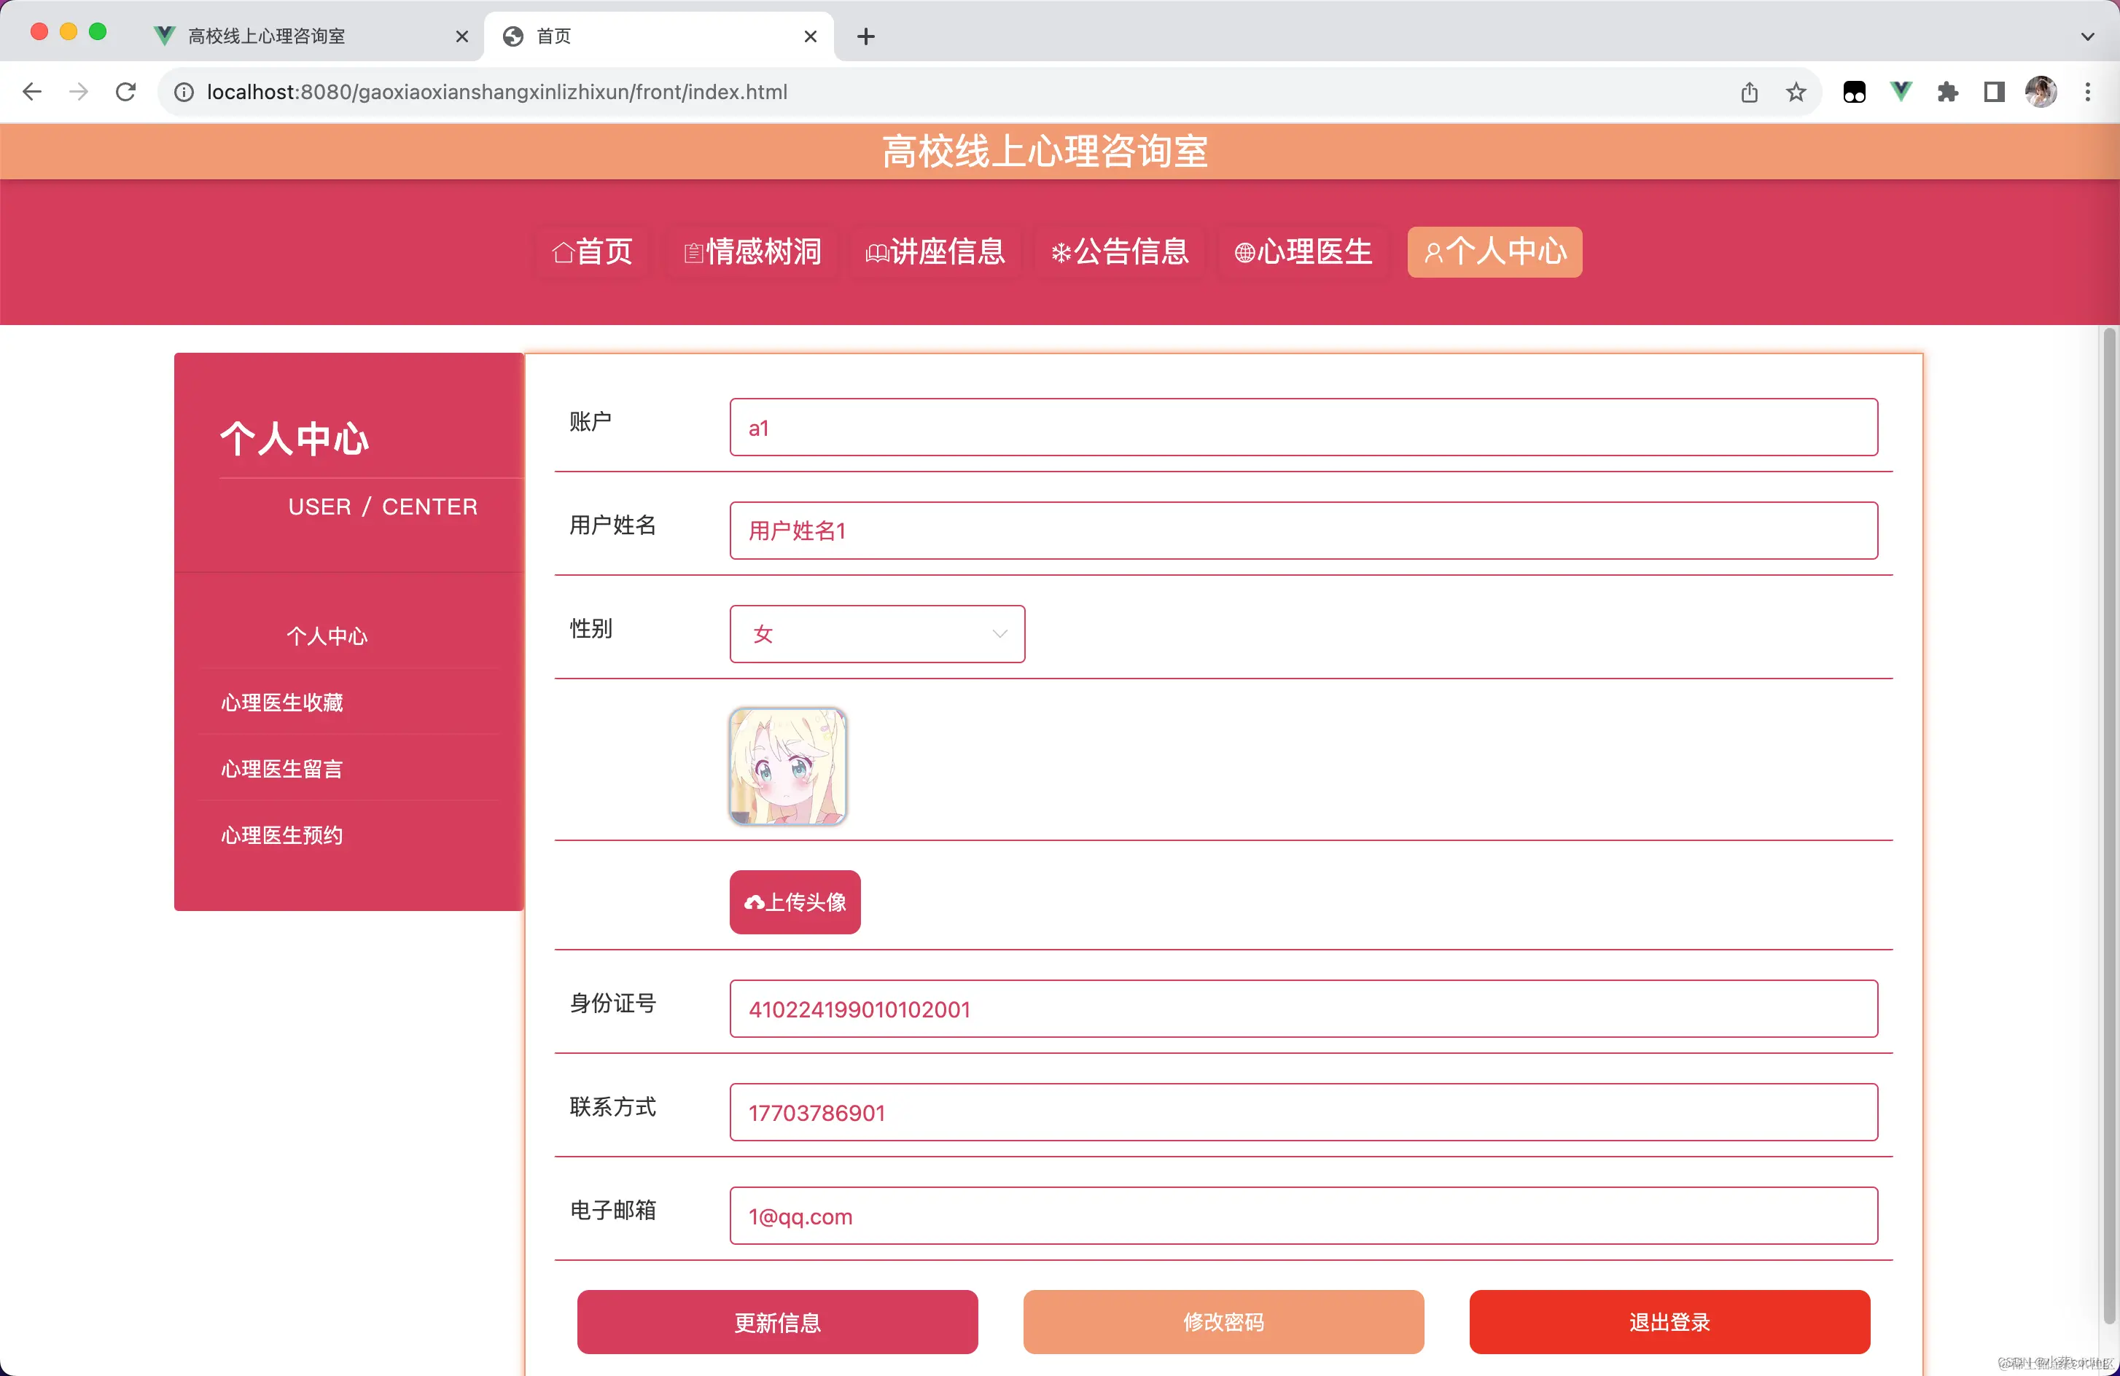2120x1376 pixels.
Task: Click the user avatar thumbnail image
Action: click(787, 766)
